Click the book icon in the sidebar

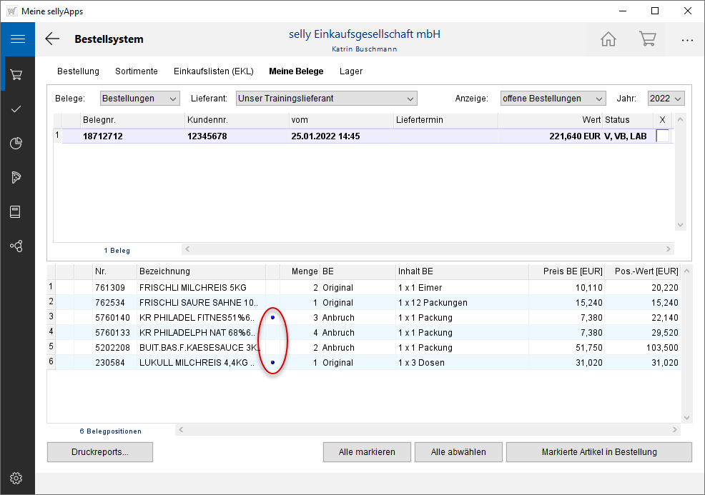(17, 212)
